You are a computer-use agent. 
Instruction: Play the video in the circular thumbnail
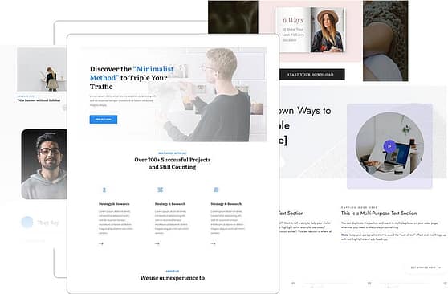[389, 146]
